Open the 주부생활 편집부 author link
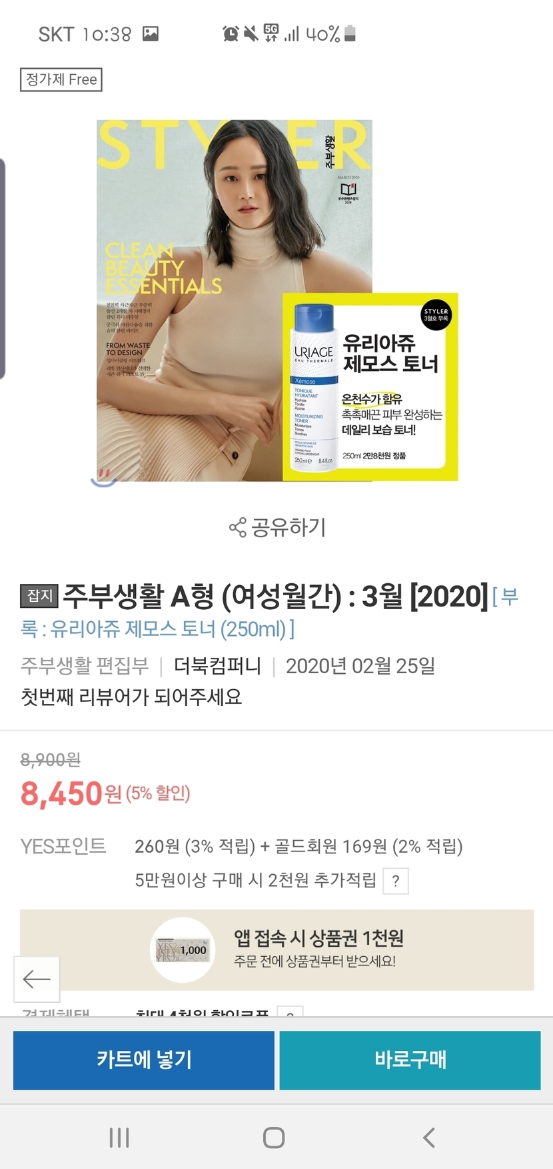553x1169 pixels. 85,666
